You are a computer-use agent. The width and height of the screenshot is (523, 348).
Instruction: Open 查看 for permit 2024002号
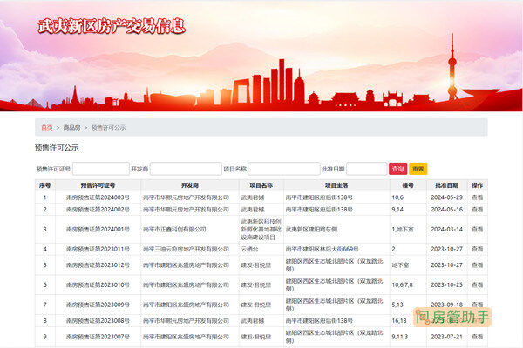(478, 210)
